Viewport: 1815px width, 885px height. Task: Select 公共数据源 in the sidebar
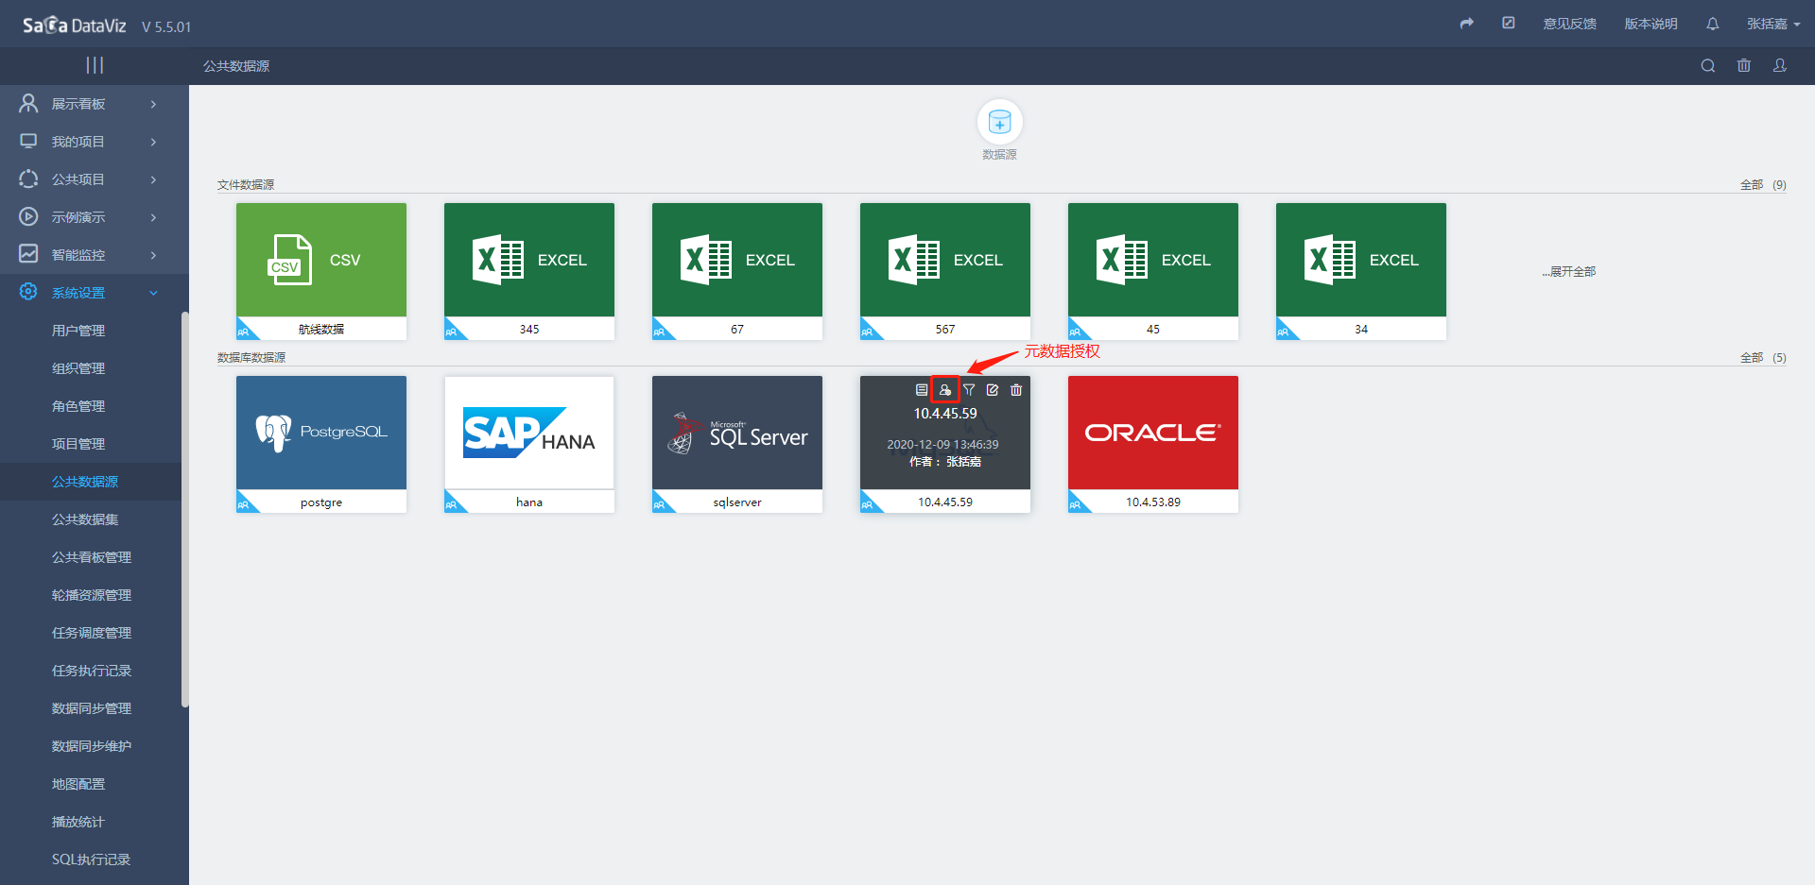pyautogui.click(x=85, y=482)
